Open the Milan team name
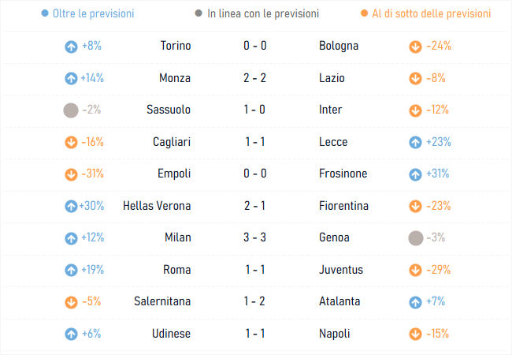This screenshot has height=355, width=512. point(178,237)
